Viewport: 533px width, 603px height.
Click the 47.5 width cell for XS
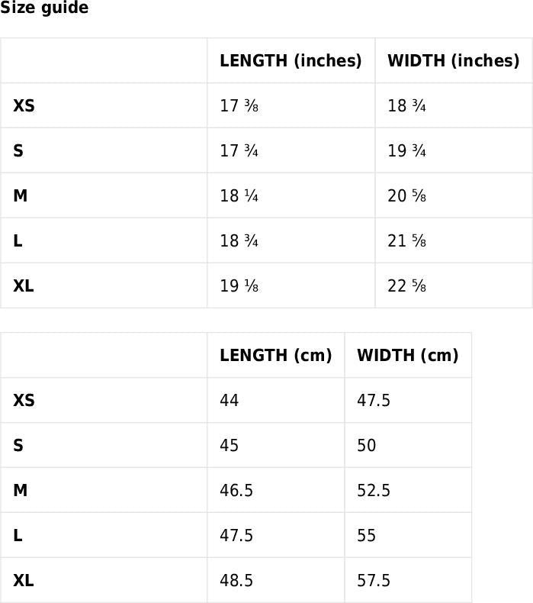(x=374, y=401)
